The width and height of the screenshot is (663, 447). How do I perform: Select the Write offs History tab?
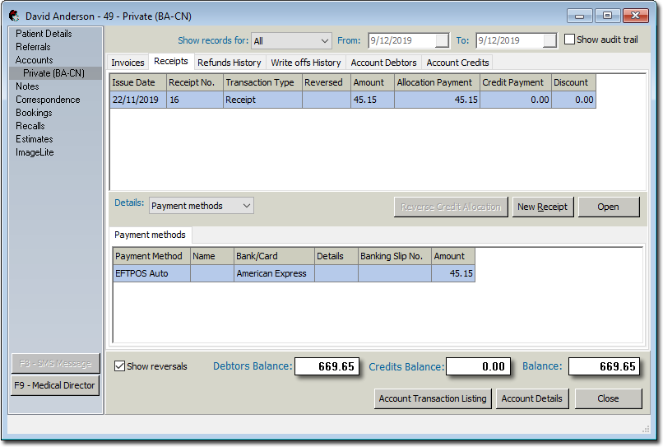pos(305,63)
